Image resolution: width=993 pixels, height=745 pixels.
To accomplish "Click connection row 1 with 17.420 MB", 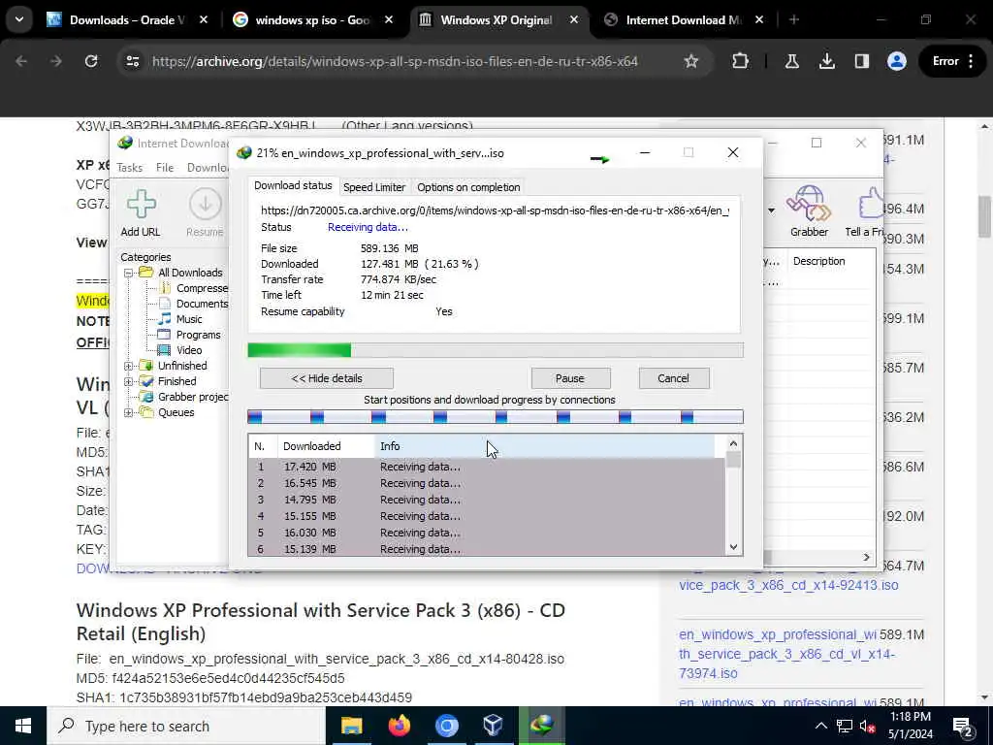I will (486, 467).
